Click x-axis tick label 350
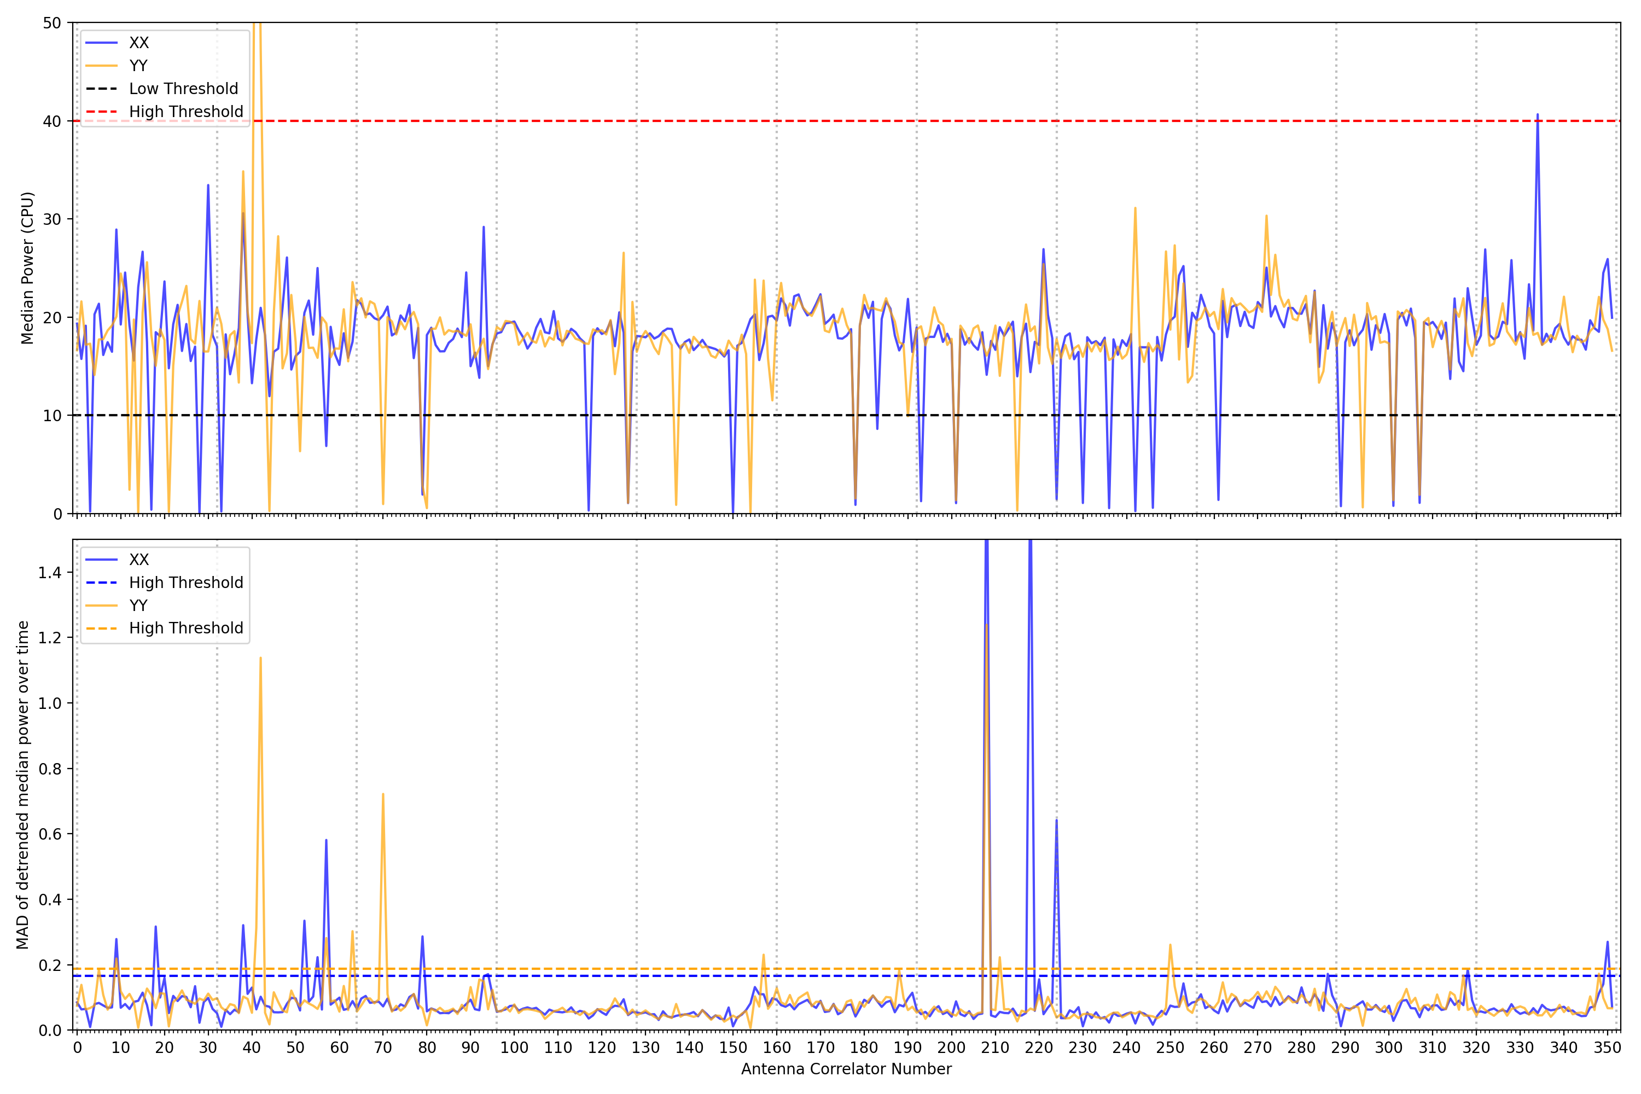 1607,1048
